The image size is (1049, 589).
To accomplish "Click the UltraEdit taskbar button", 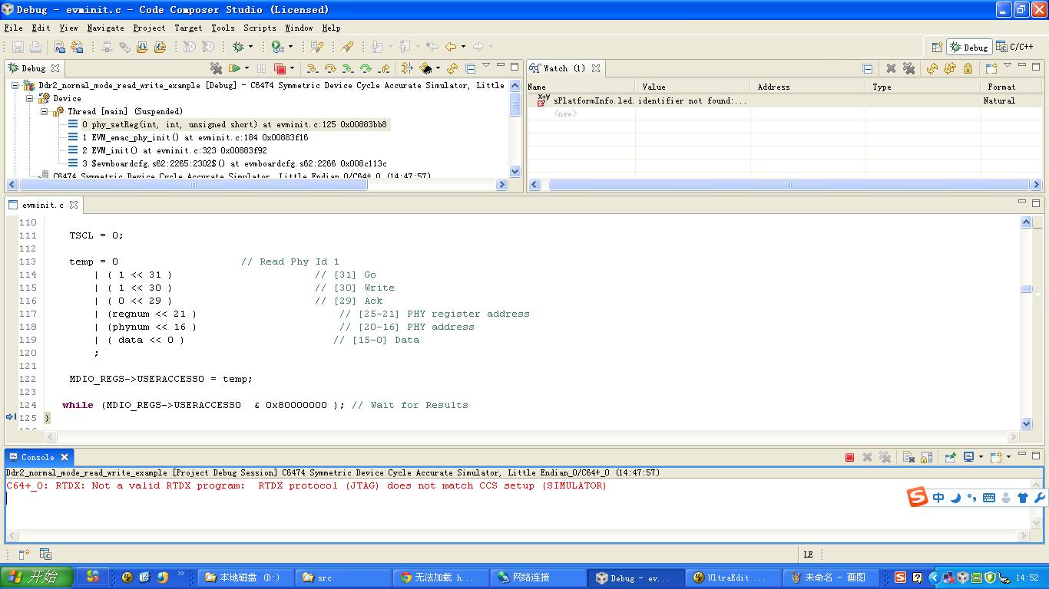I will click(x=733, y=577).
